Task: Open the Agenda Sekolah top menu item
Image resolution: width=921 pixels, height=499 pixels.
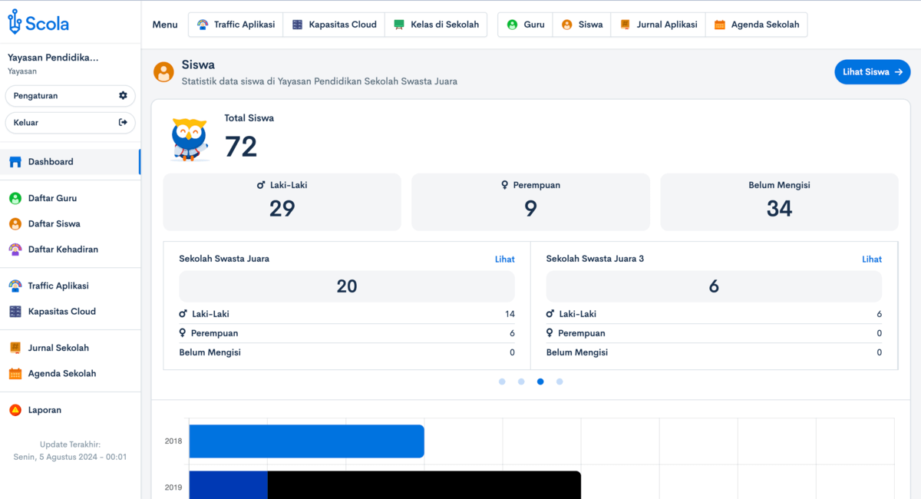Action: (756, 25)
